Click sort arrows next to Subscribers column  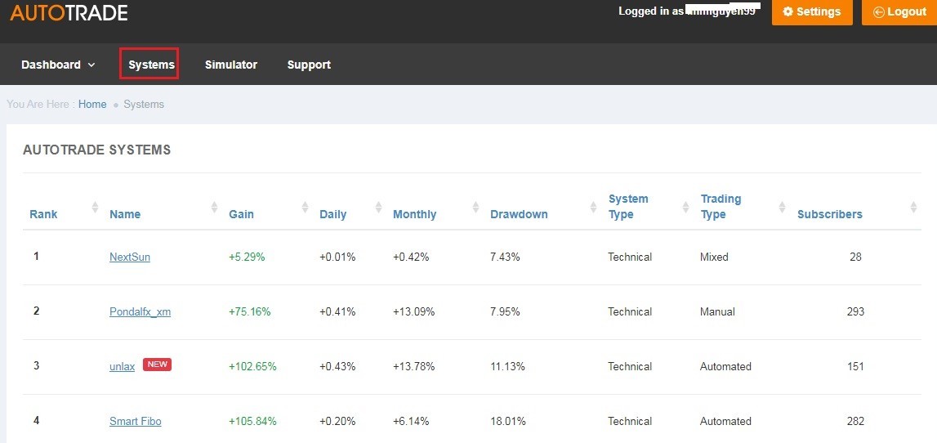(913, 208)
